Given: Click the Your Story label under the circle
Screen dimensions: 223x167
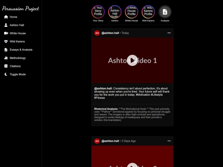Looking at the screenshot, I should (x=98, y=21).
